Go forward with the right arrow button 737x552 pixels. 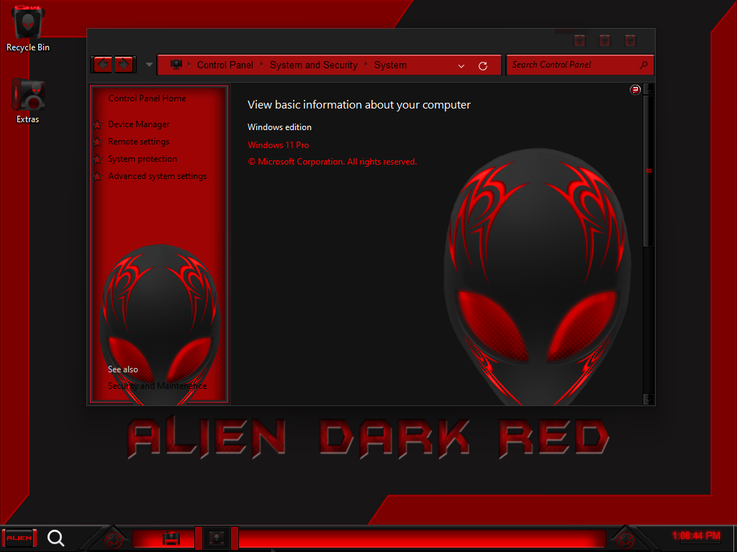[125, 64]
